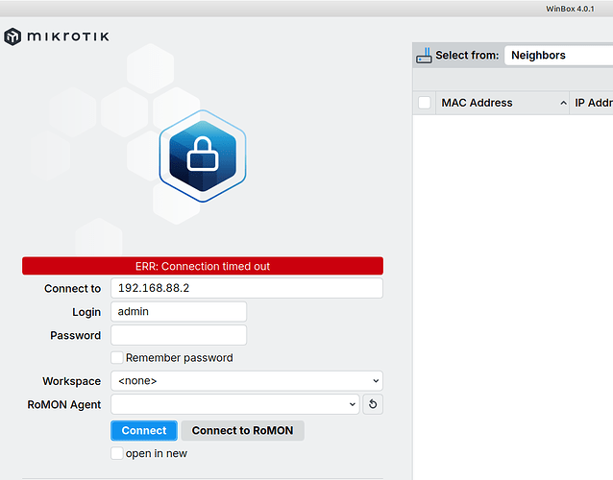The image size is (613, 480).
Task: Click the padlock hexagon icon
Action: [203, 156]
